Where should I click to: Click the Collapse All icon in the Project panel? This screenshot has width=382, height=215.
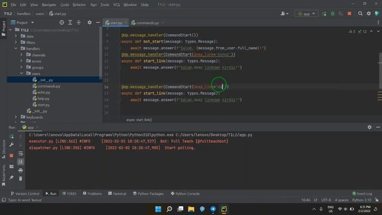pyautogui.click(x=79, y=23)
